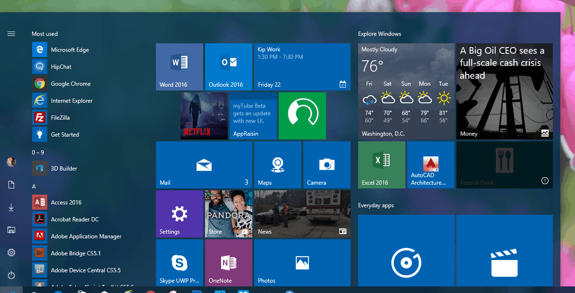Open File Explorer from the left rail
The height and width of the screenshot is (293, 575).
point(11,230)
